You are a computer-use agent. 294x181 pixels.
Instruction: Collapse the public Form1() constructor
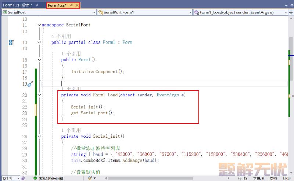[39, 60]
